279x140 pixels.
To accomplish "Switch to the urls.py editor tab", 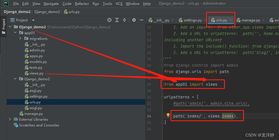I will pyautogui.click(x=221, y=20).
